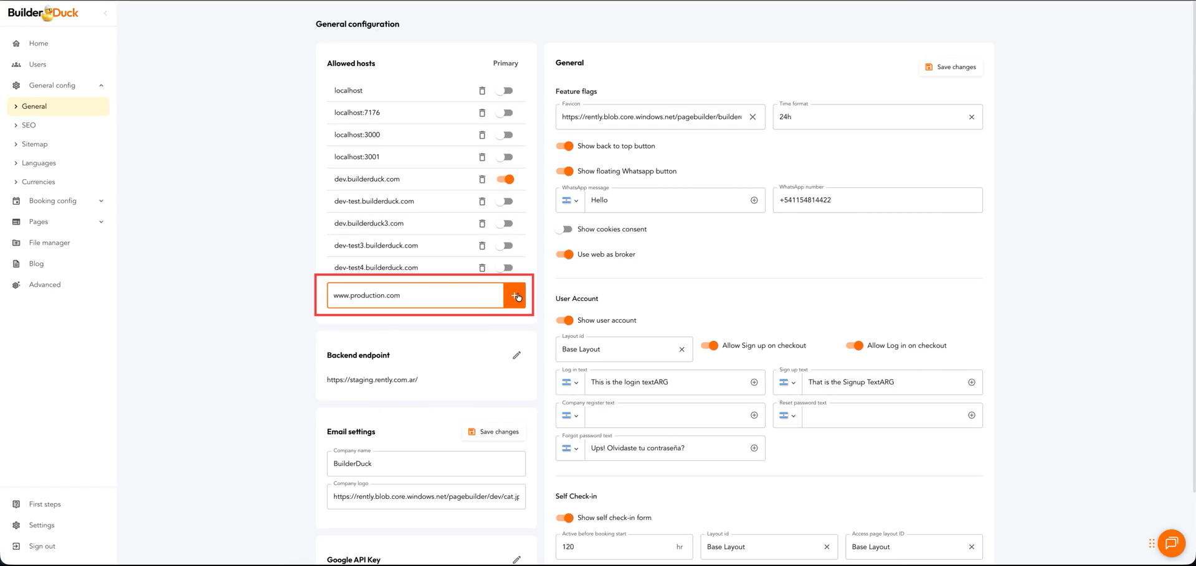This screenshot has height=566, width=1196.
Task: Clear the Favicon URL field
Action: pos(752,117)
